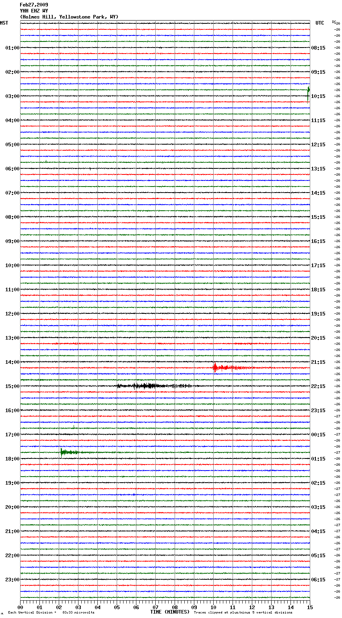Click the 23:00 MST time label
The image size is (342, 618).
[x=12, y=580]
